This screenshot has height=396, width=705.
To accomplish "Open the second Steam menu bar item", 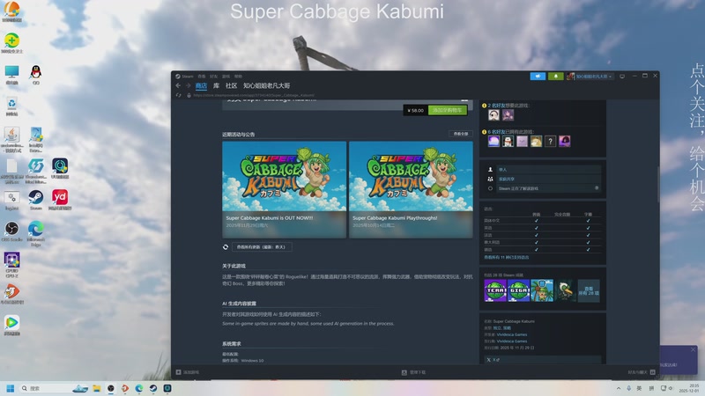I will click(202, 77).
